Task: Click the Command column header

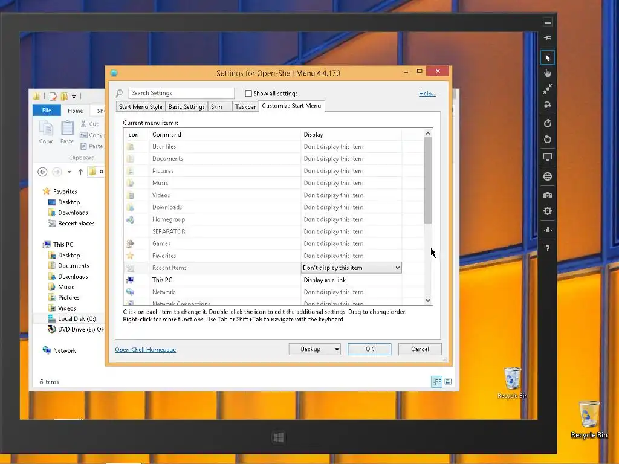Action: [x=225, y=135]
